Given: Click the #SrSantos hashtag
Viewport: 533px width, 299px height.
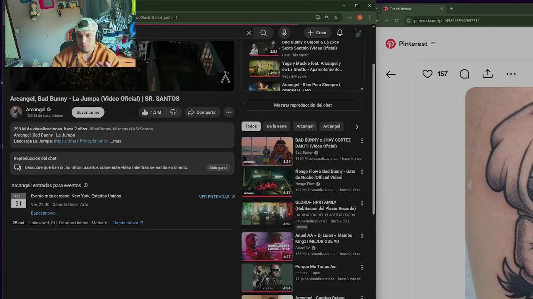Looking at the screenshot, I should (143, 129).
